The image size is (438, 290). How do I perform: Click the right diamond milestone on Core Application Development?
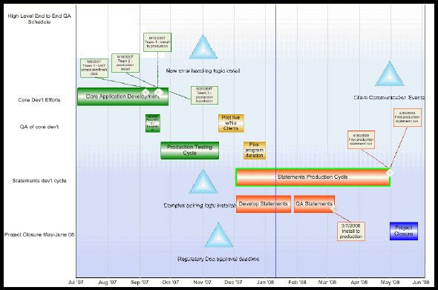[158, 92]
